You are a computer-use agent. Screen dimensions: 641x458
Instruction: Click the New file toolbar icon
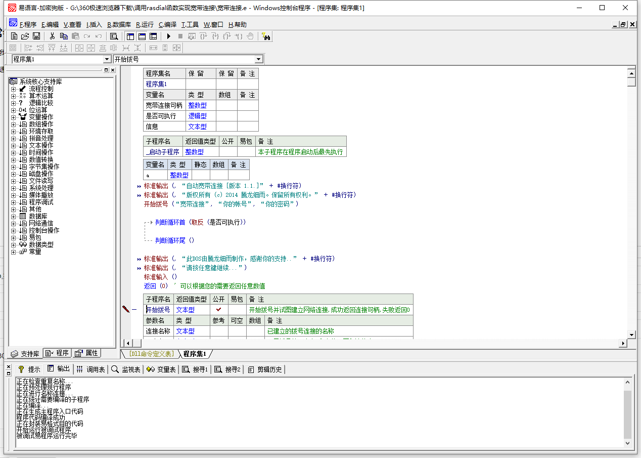coord(14,36)
